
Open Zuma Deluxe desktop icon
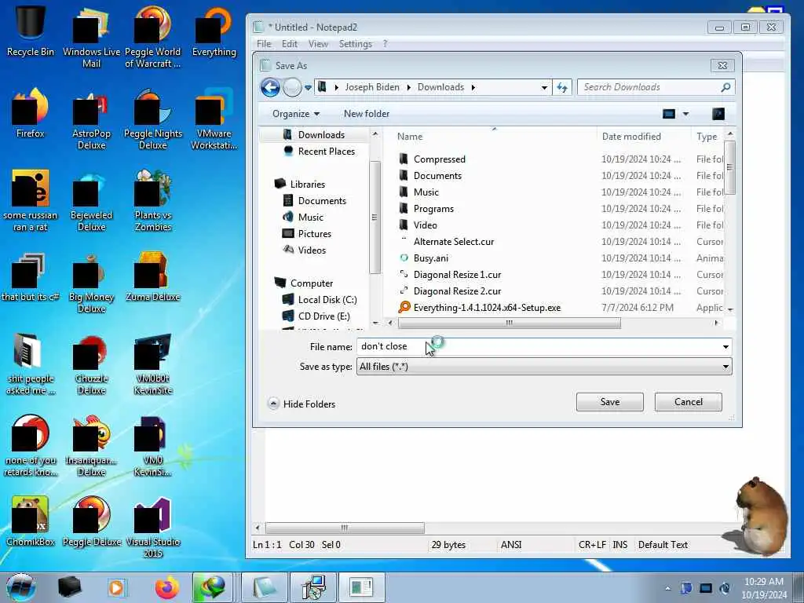coord(153,277)
